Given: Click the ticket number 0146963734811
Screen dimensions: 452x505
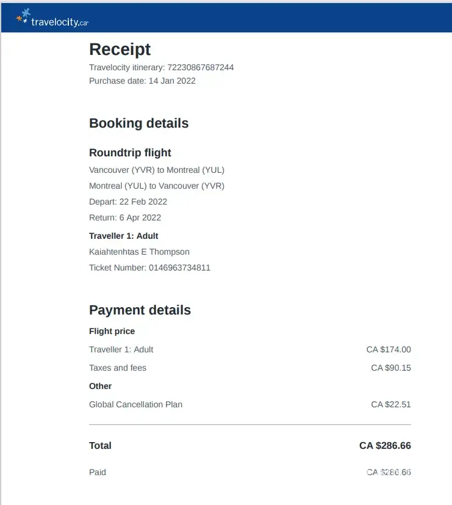Looking at the screenshot, I should coord(179,267).
